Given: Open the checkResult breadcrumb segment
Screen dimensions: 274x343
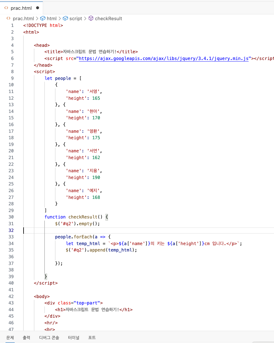Looking at the screenshot, I should click(x=109, y=19).
